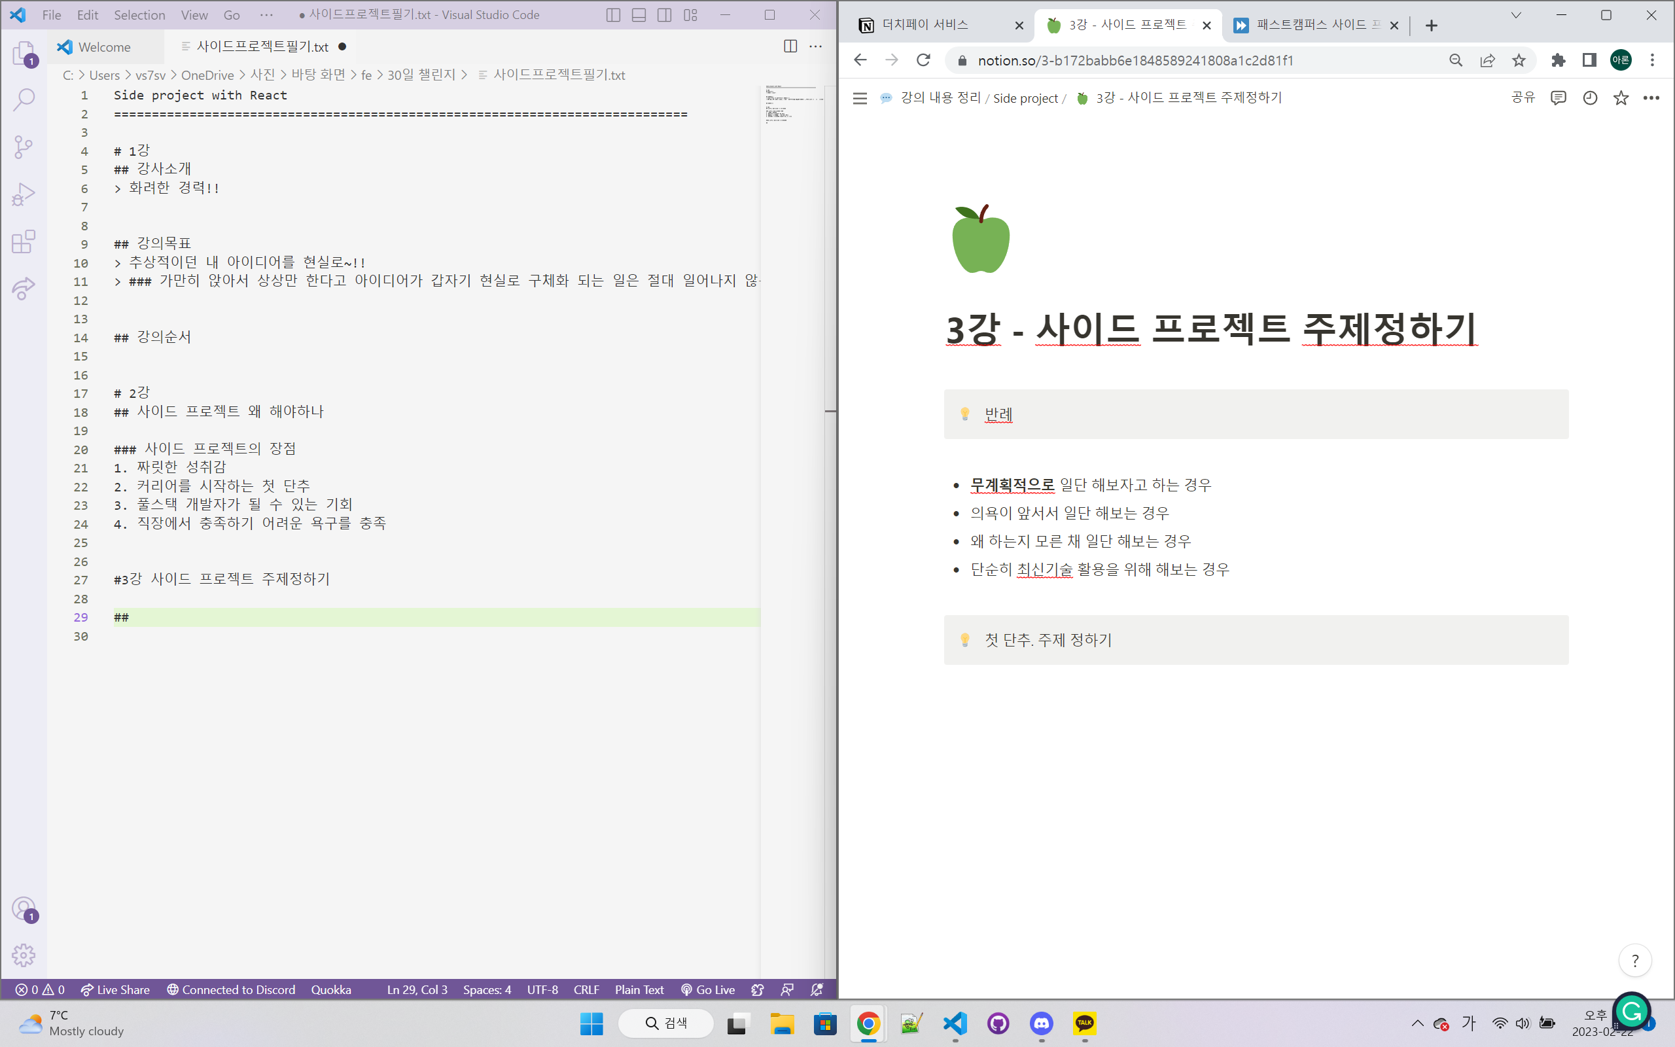
Task: Toggle VS Code bottom panel layout button
Action: point(639,15)
